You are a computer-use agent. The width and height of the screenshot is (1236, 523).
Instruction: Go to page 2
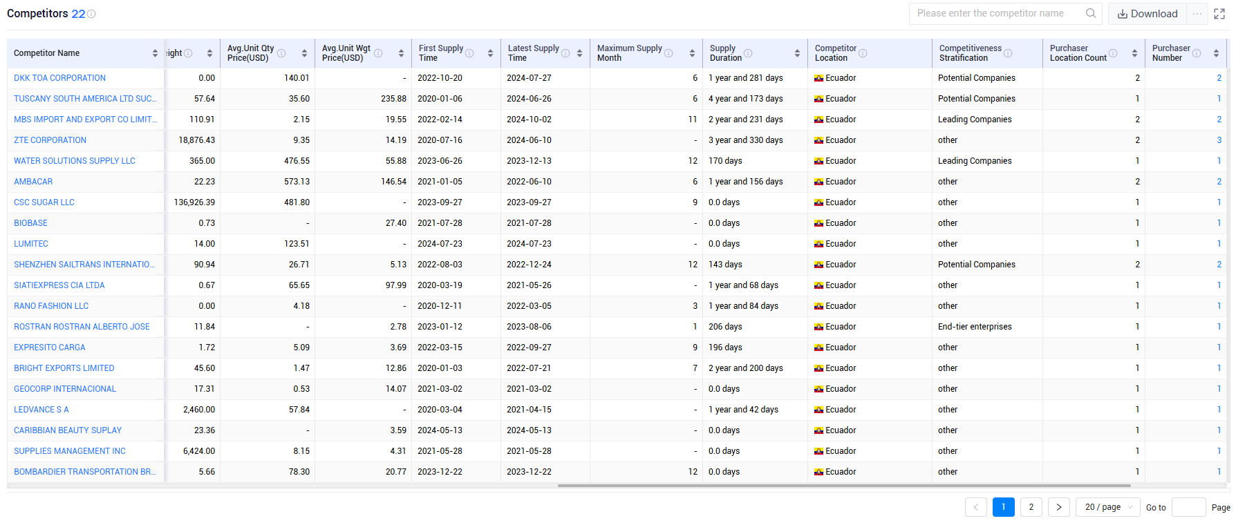(1031, 507)
